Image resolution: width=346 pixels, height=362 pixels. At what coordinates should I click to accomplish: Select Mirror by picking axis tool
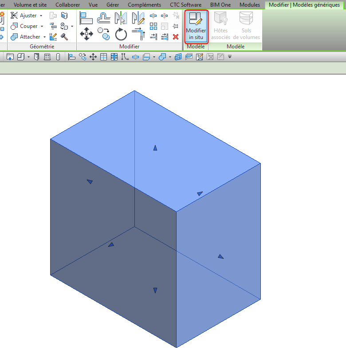coord(121,18)
